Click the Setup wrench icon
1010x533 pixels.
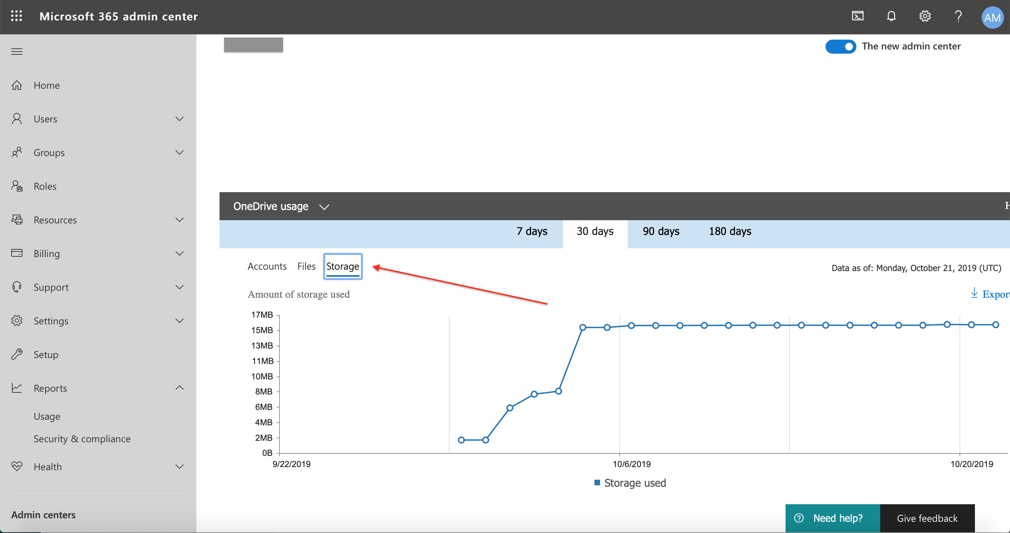click(x=16, y=354)
